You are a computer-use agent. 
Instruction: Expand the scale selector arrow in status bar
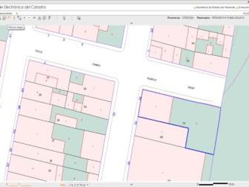click(88, 184)
